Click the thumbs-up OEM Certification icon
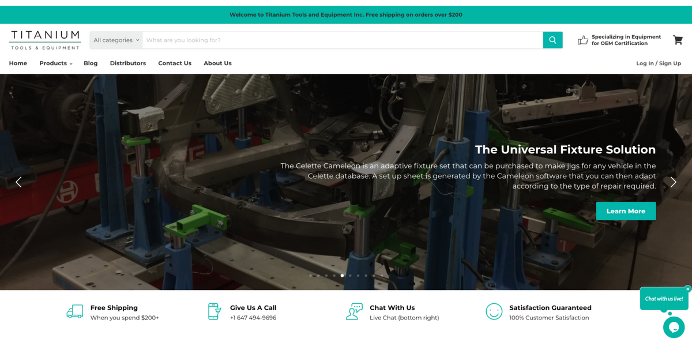Viewport: 692px width, 346px height. coord(582,39)
